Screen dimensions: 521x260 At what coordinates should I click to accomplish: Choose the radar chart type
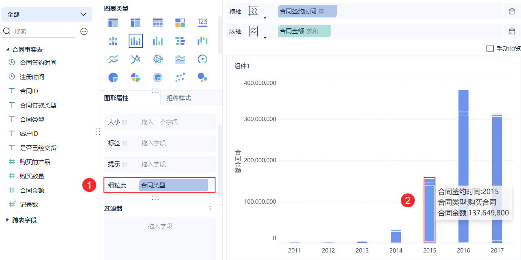tap(158, 59)
